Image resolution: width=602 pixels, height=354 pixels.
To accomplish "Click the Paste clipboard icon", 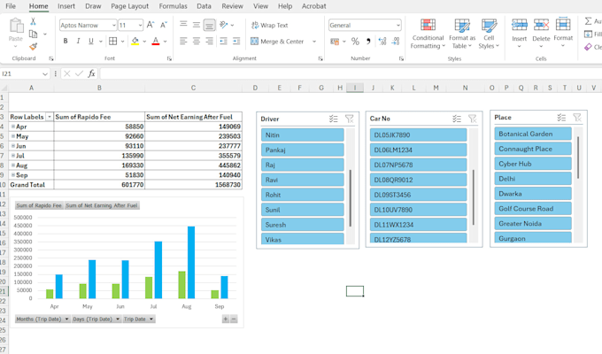I will click(x=16, y=27).
